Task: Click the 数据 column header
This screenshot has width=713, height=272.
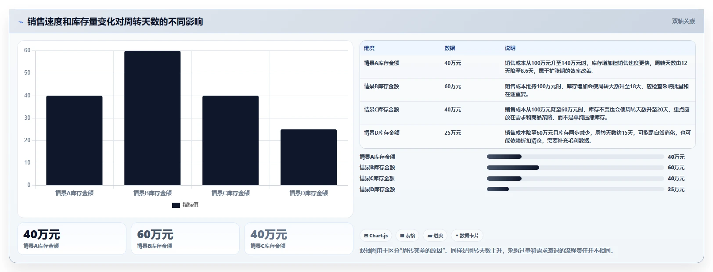Action: coord(450,48)
